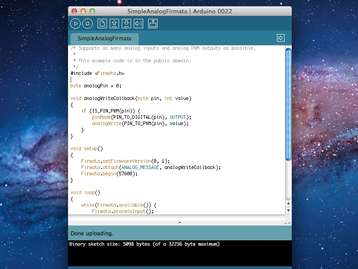Viewport: 358px width, 269px height.
Task: Click the console collapse arrows at right
Action: pos(287,223)
